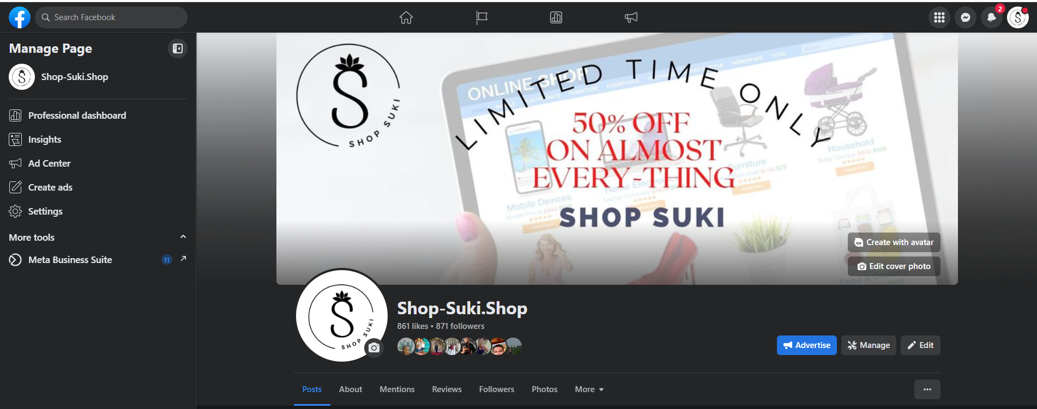Open account profile menu
The width and height of the screenshot is (1037, 409).
click(x=1018, y=17)
